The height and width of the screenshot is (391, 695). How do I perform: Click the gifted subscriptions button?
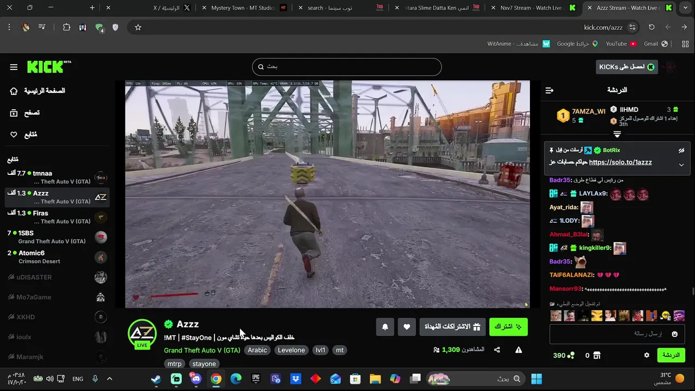(452, 327)
